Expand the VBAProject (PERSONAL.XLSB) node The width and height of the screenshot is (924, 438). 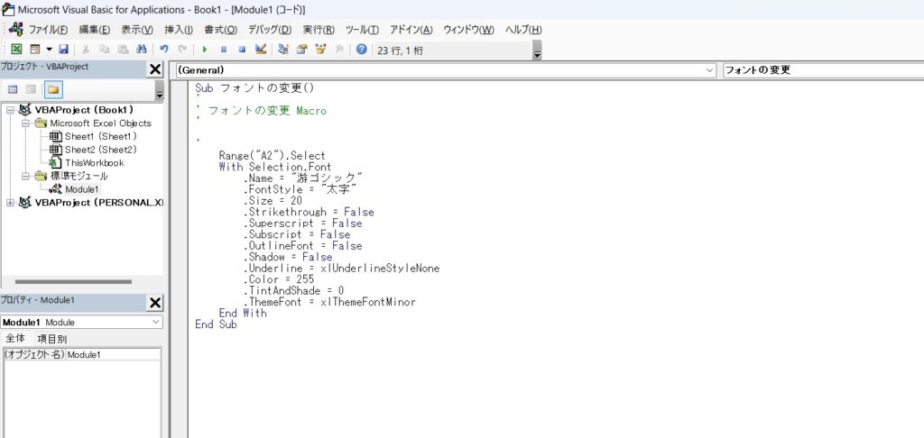click(10, 203)
